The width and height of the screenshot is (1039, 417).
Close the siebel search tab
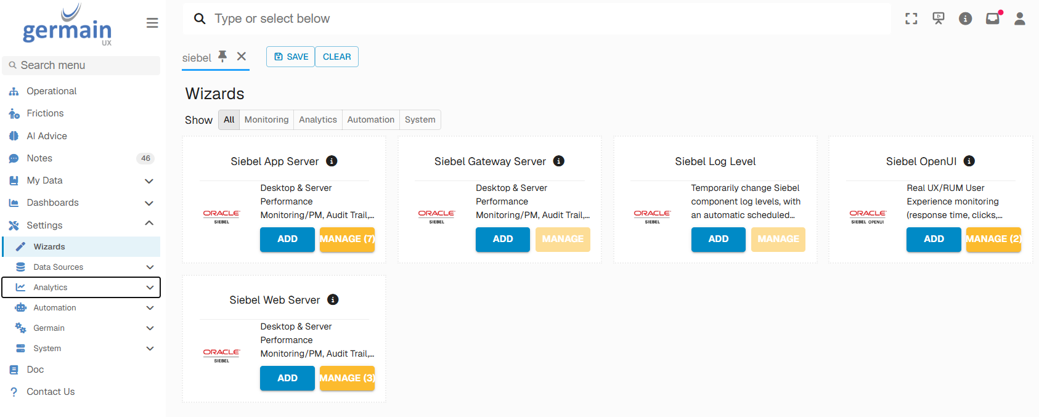pos(242,56)
